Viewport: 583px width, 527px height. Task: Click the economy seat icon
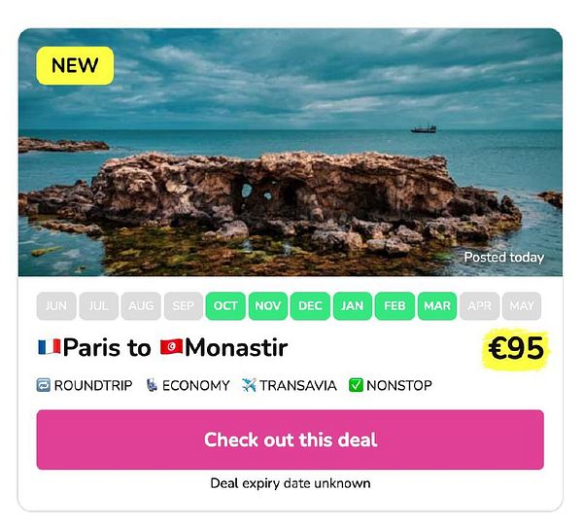point(152,385)
